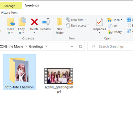Focus the Search Greetings field
Viewport: 133px width, 133px height.
pos(111,46)
